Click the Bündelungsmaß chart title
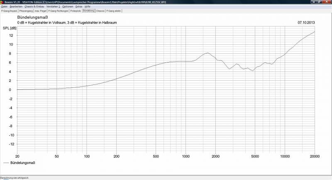 (33, 17)
